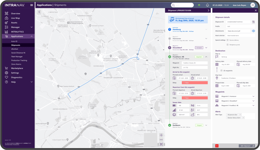The height and width of the screenshot is (150, 260).
Task: Expand the Help menu chevron
Action: click(31, 82)
